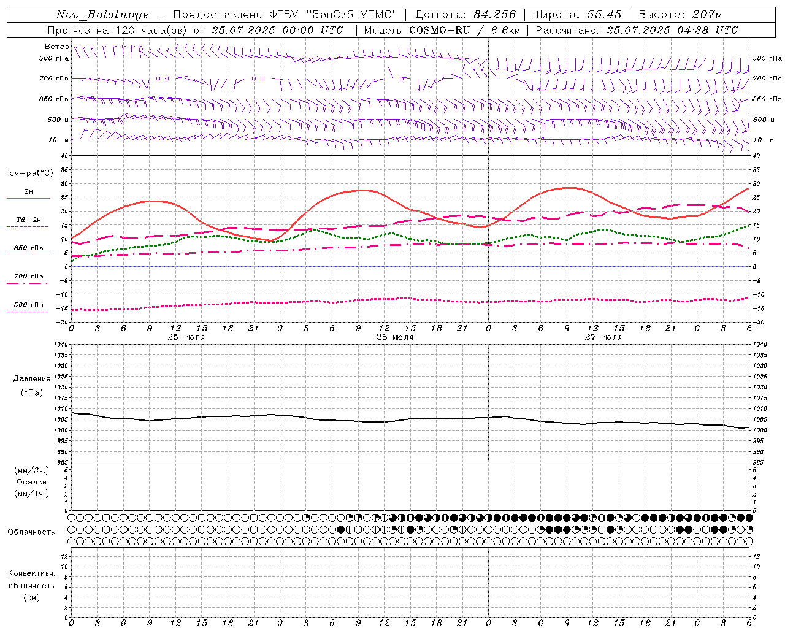The height and width of the screenshot is (628, 785).
Task: Click the 'Долгота: 84.256' longitude value
Action: click(466, 15)
